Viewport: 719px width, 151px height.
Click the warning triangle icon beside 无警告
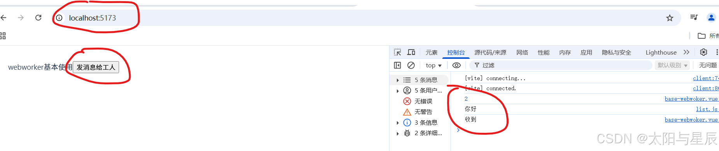coord(407,112)
